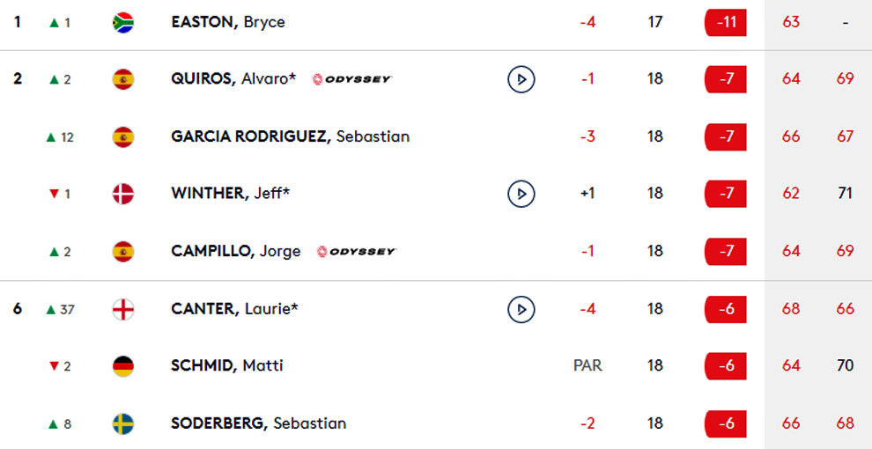
Task: Click Schmid's PAR today score
Action: (587, 366)
